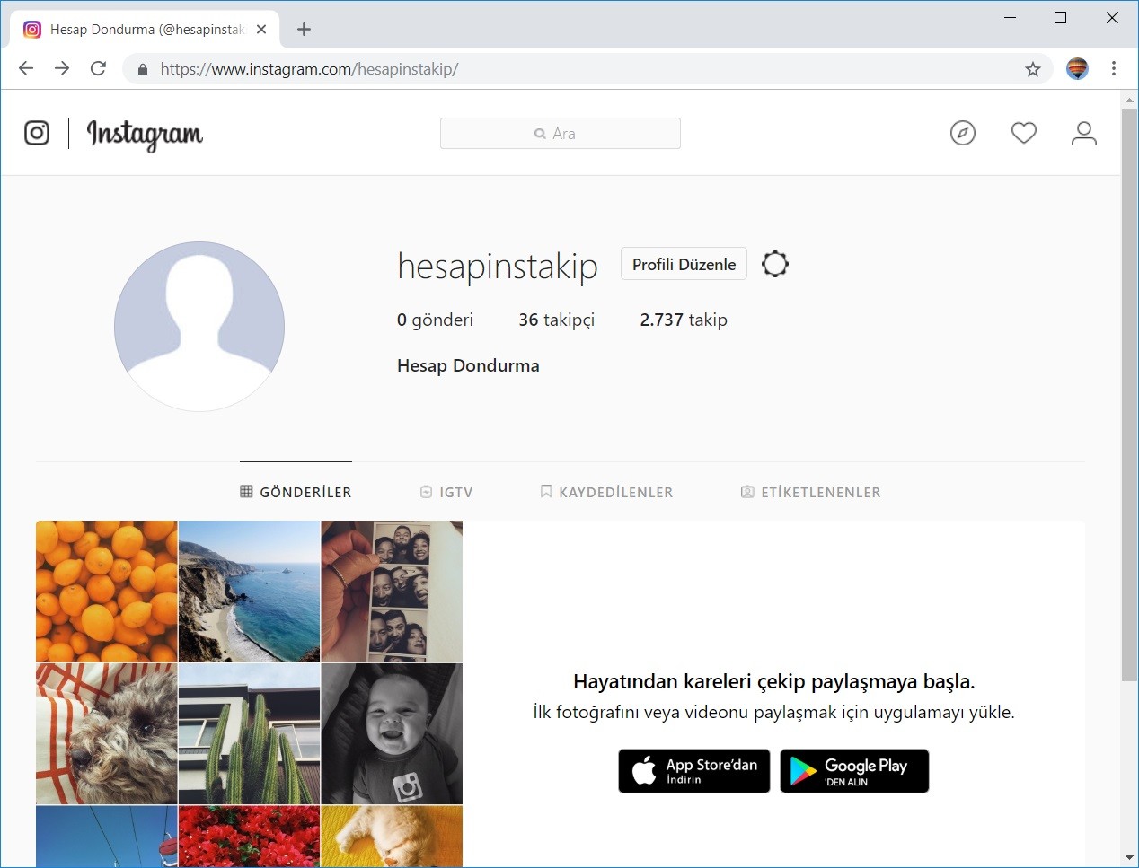This screenshot has width=1139, height=868.
Task: Click the cable car sky thumbnail
Action: (106, 837)
